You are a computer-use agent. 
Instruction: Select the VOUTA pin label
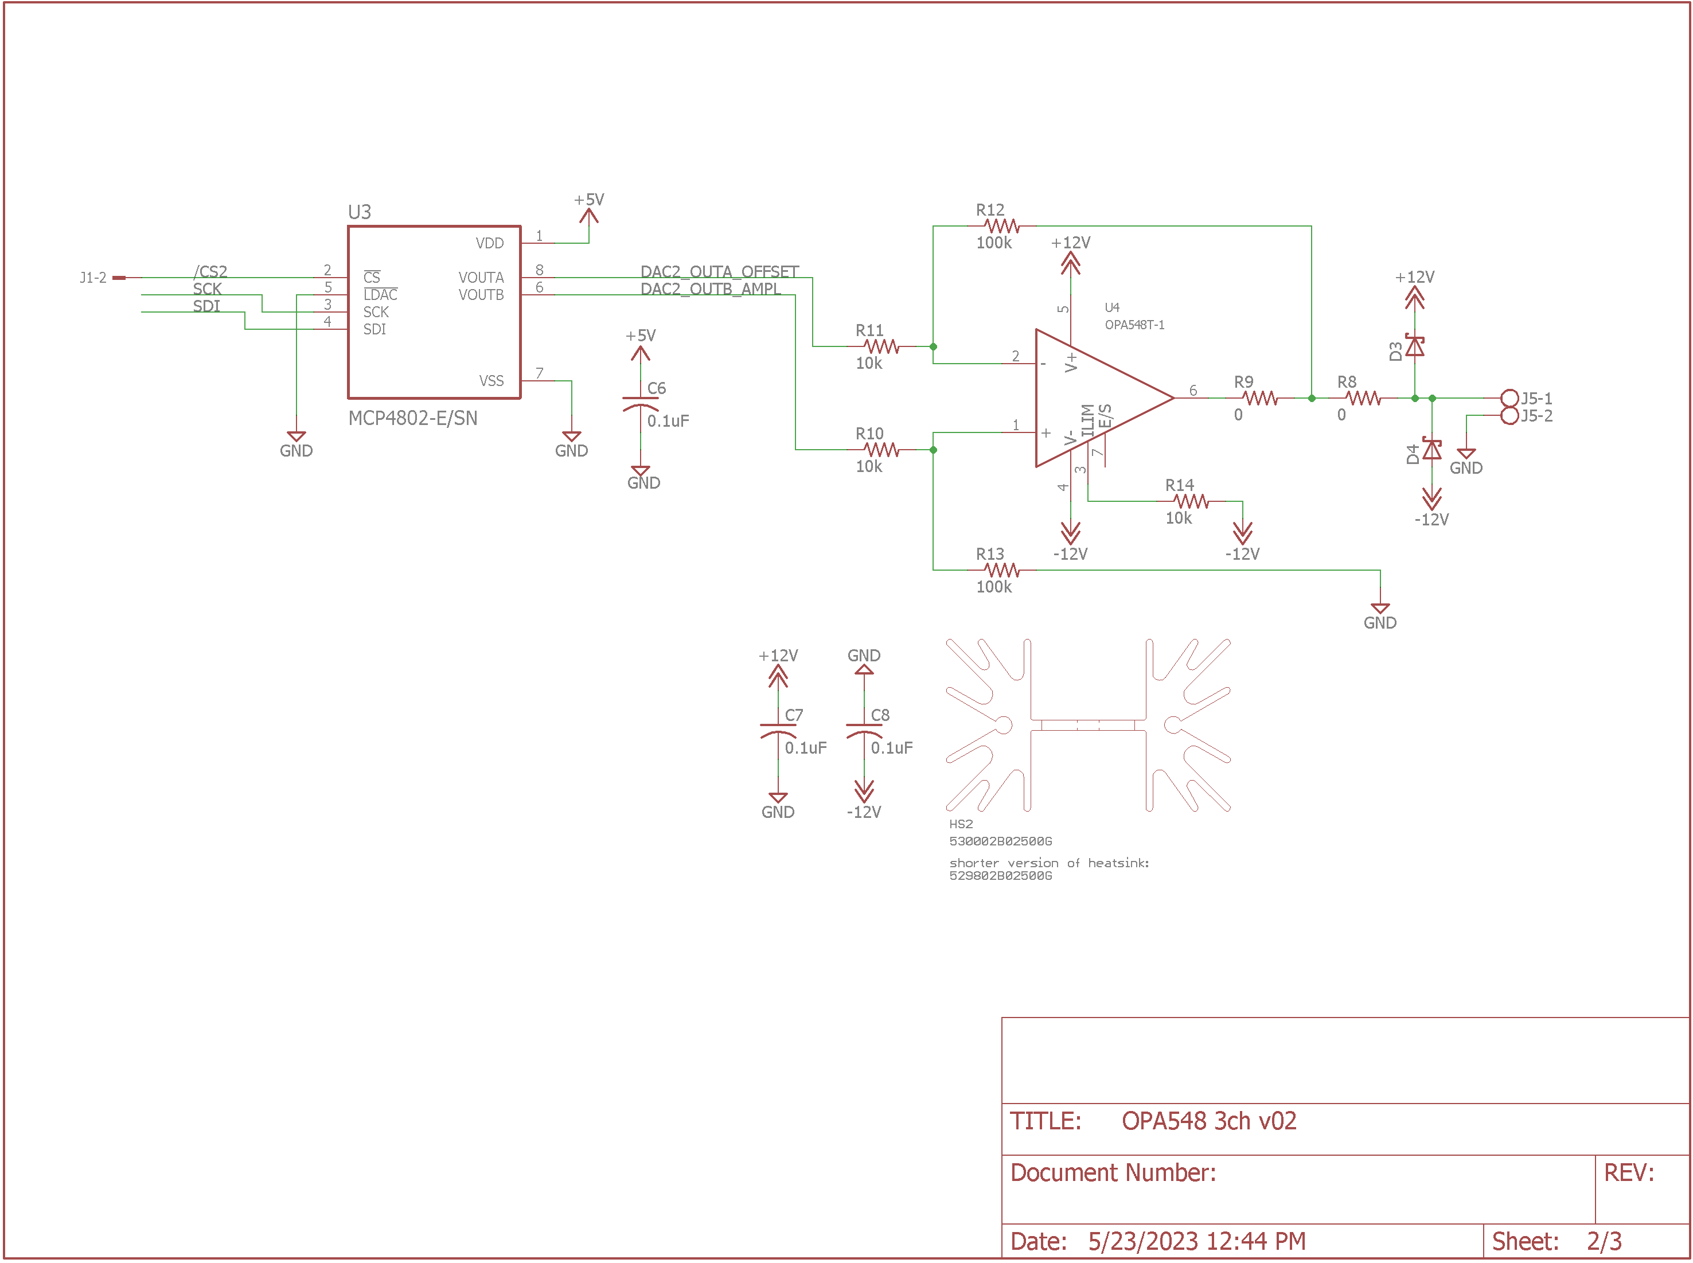point(481,278)
